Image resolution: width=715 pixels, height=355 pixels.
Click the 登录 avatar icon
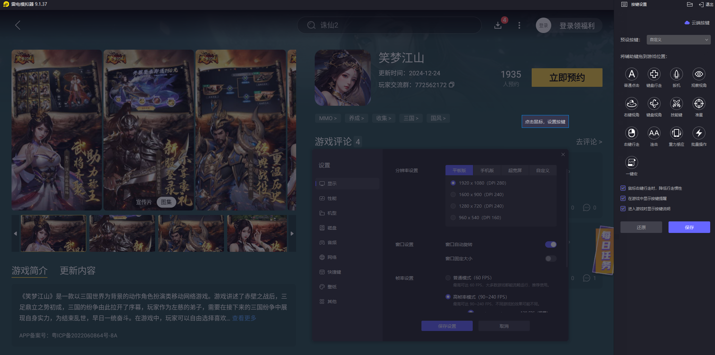[543, 26]
